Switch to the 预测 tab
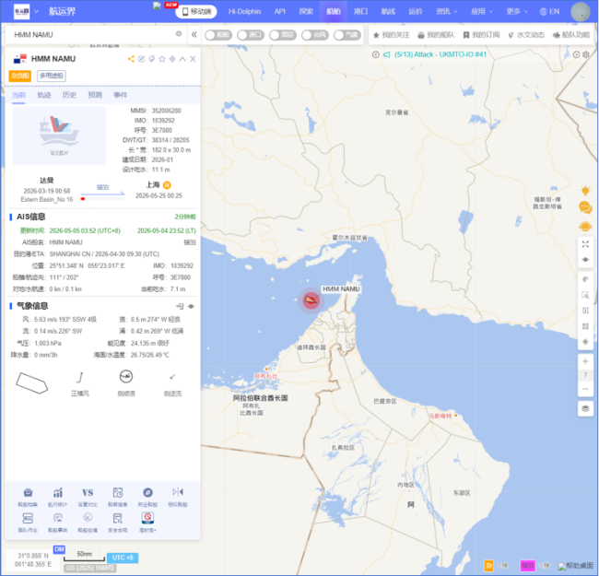Image resolution: width=599 pixels, height=576 pixels. click(95, 95)
